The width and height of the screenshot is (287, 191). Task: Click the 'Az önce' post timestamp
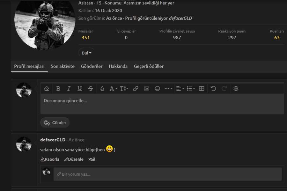[76, 140]
